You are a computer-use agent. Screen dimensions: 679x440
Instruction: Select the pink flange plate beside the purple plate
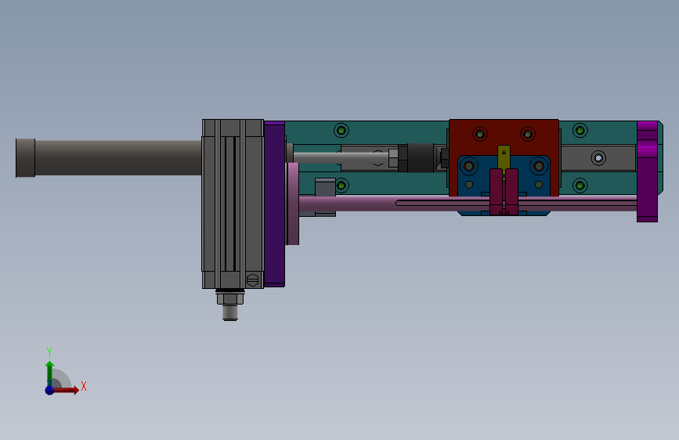point(293,204)
